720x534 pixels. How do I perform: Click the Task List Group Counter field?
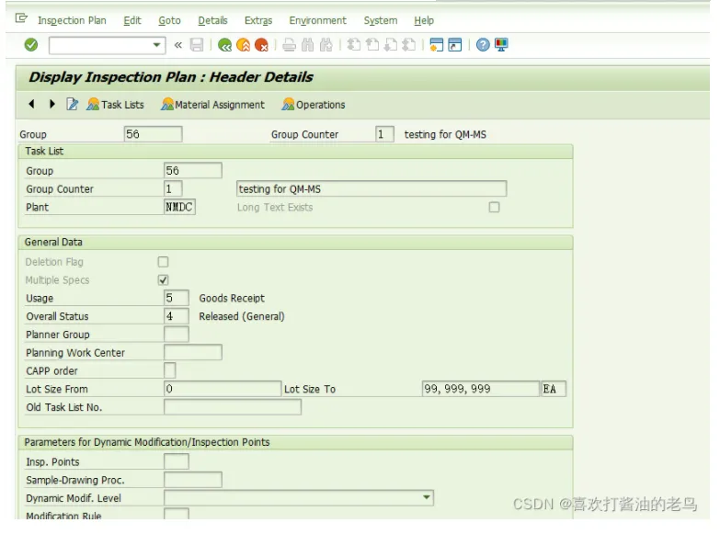pos(173,188)
